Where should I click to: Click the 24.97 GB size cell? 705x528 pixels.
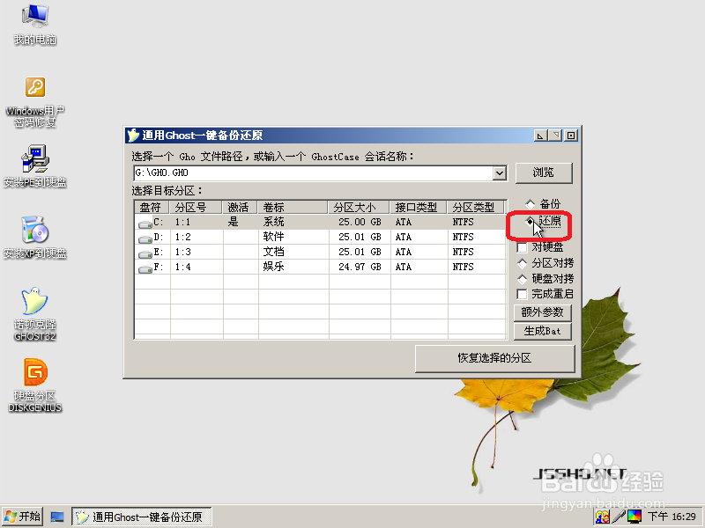pos(360,268)
